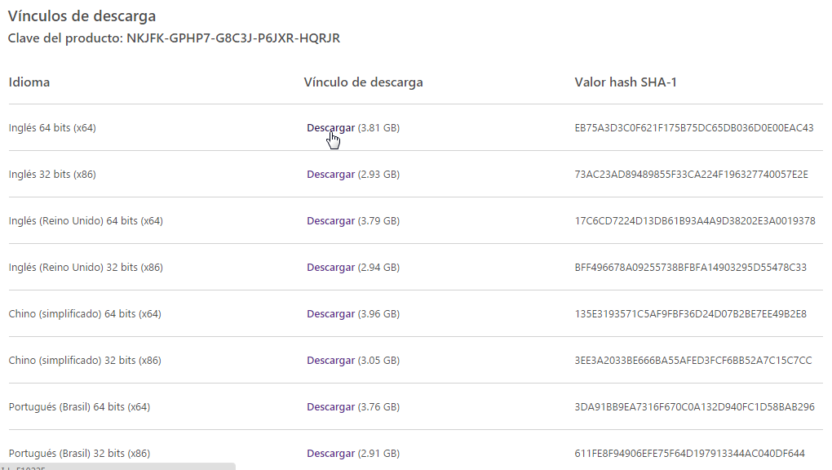Click Descargar for Inglés (Reino Unido) 64 bits
832x470 pixels.
coord(330,221)
